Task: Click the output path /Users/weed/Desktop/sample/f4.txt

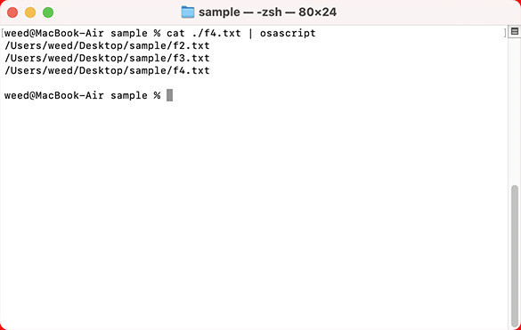Action: click(x=107, y=71)
